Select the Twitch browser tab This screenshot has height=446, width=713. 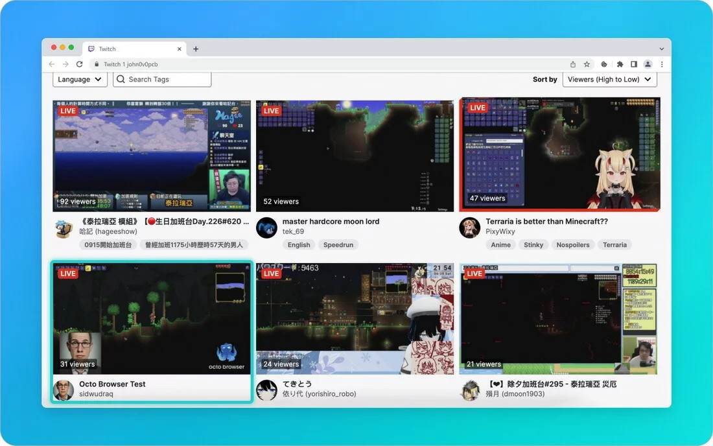tap(135, 49)
